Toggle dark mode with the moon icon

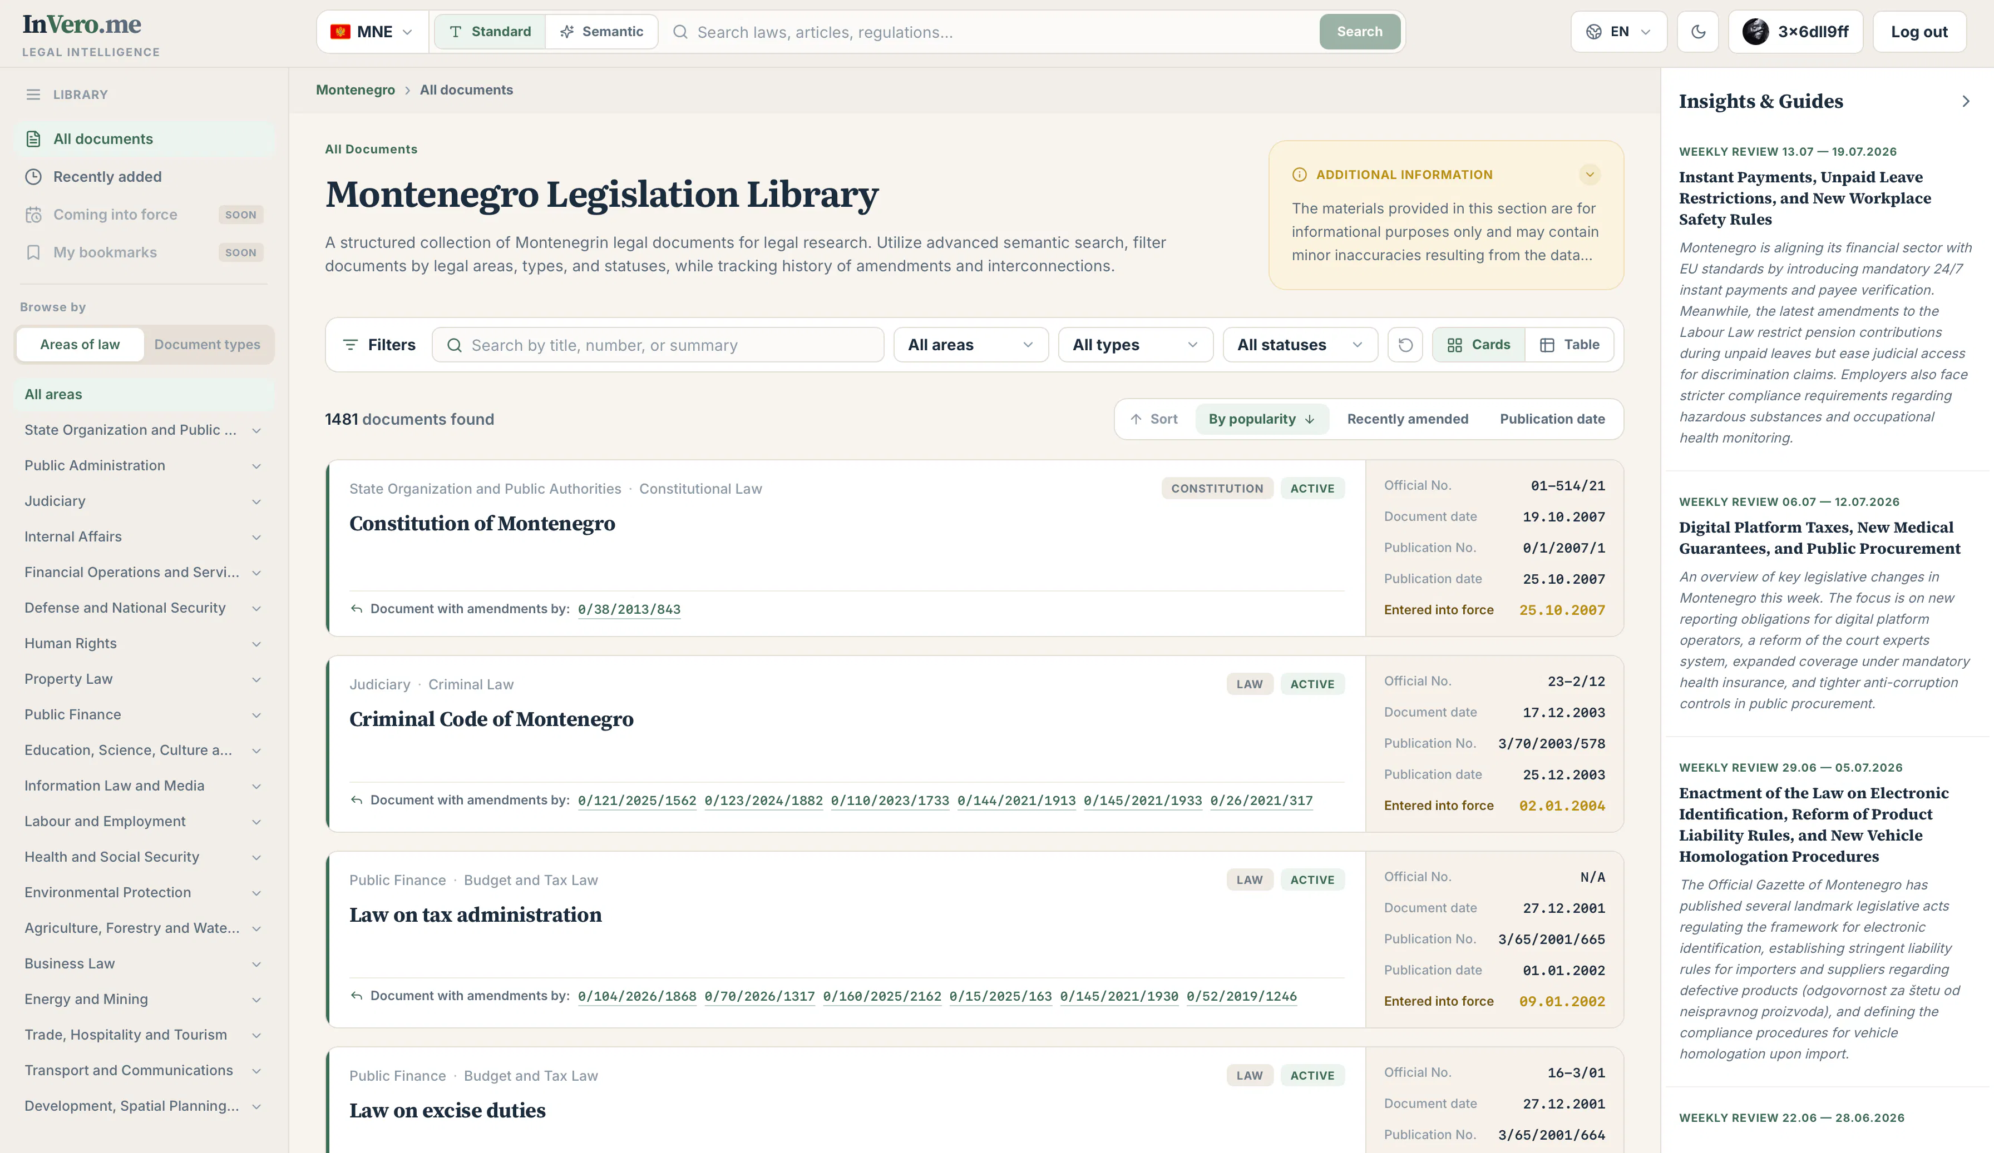tap(1698, 32)
